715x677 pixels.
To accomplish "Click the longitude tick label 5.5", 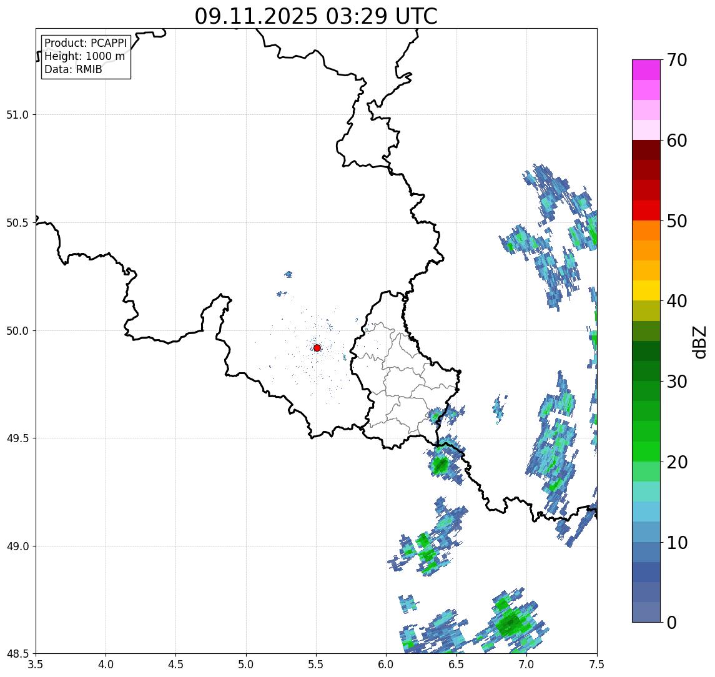I will [x=317, y=665].
